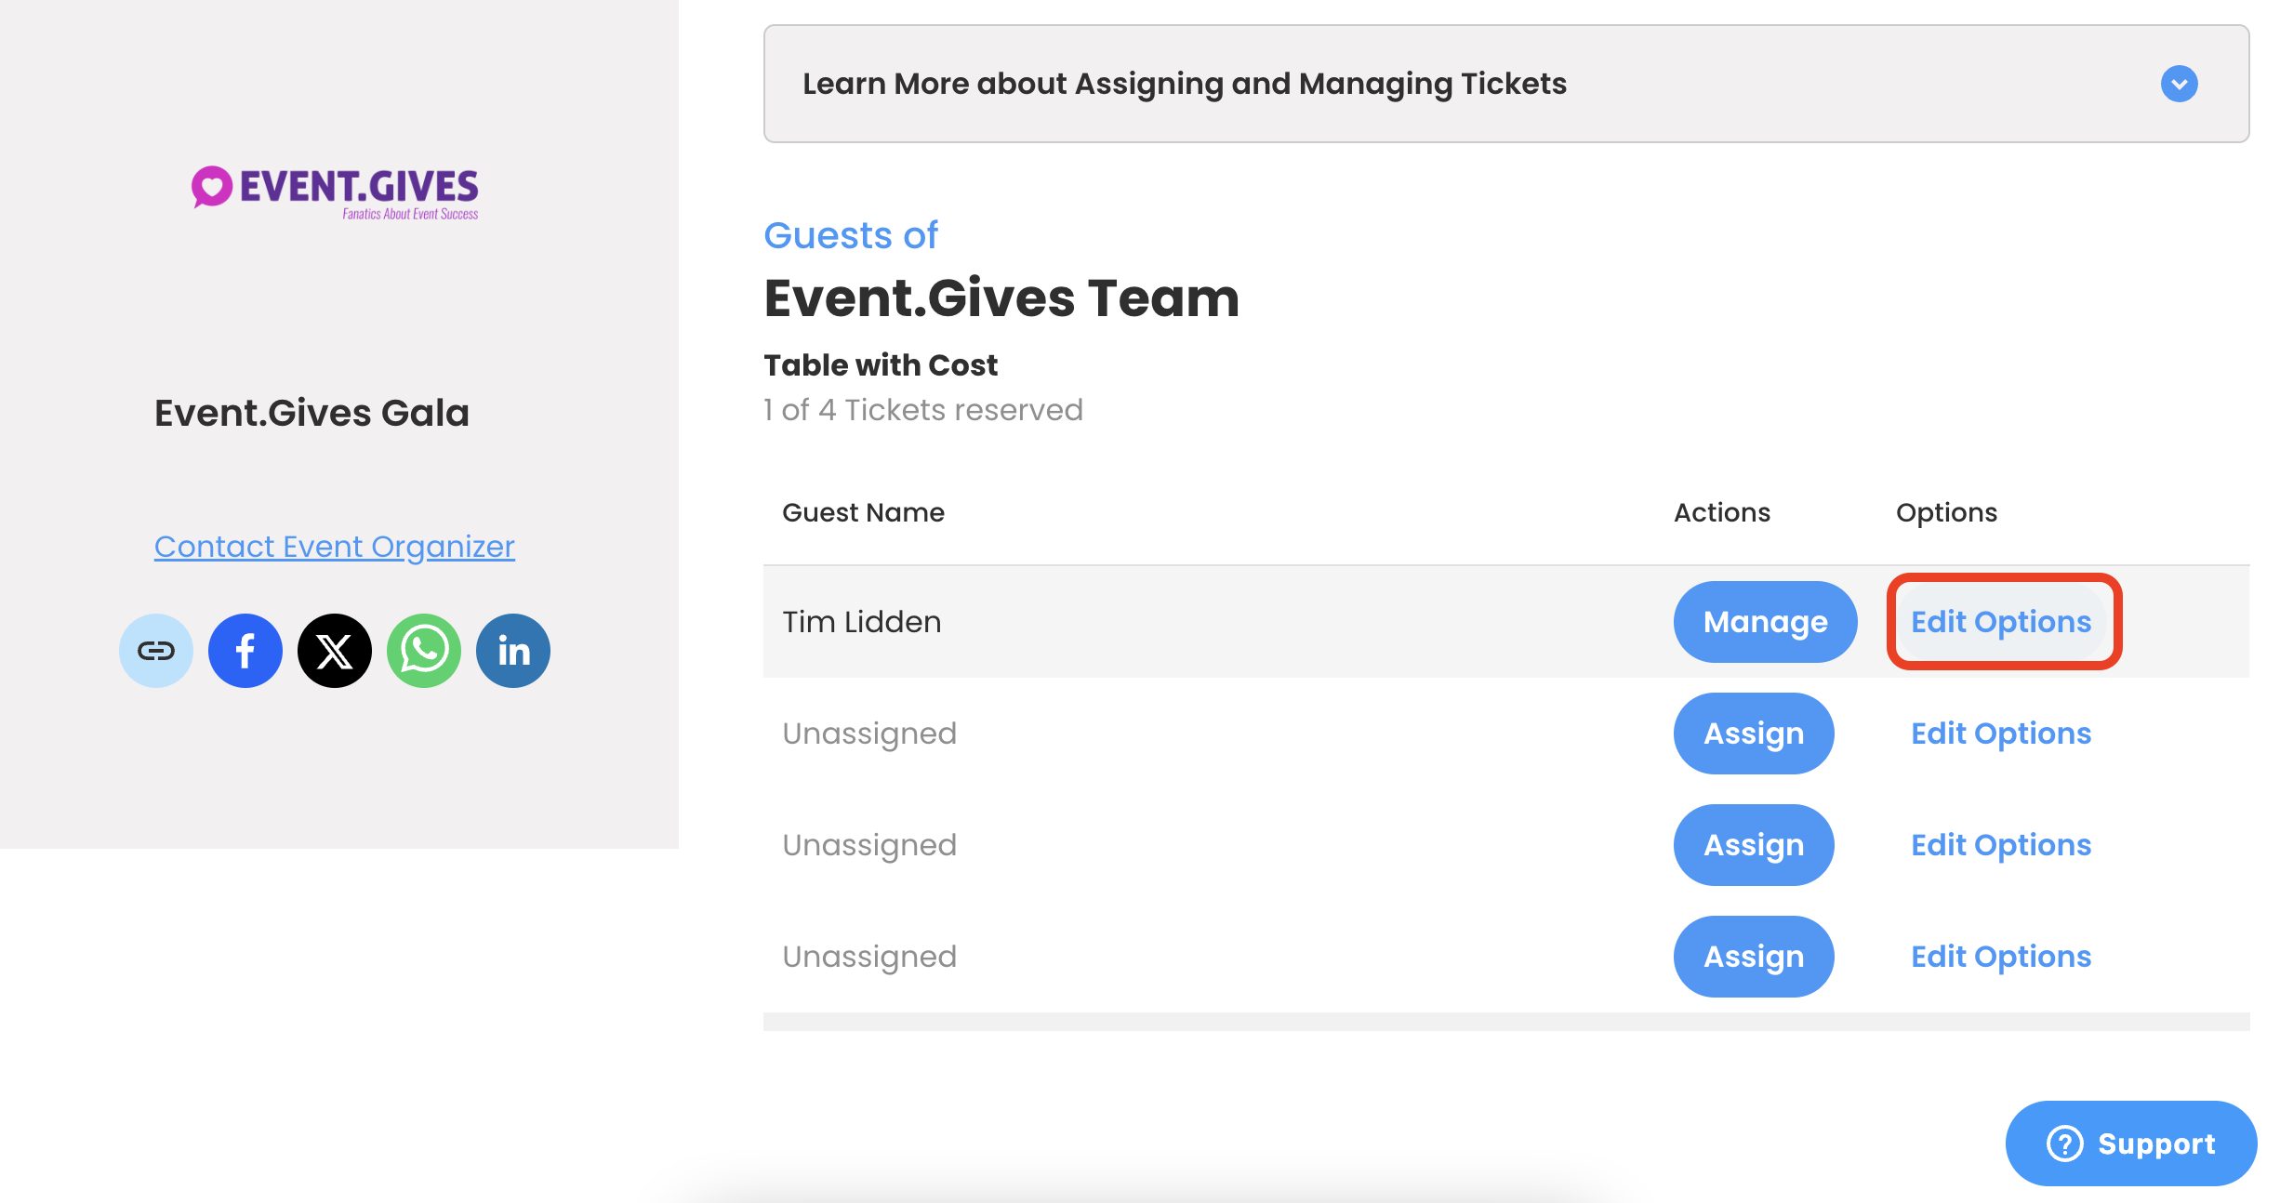Open the Support chat button
This screenshot has width=2280, height=1203.
click(x=2131, y=1144)
